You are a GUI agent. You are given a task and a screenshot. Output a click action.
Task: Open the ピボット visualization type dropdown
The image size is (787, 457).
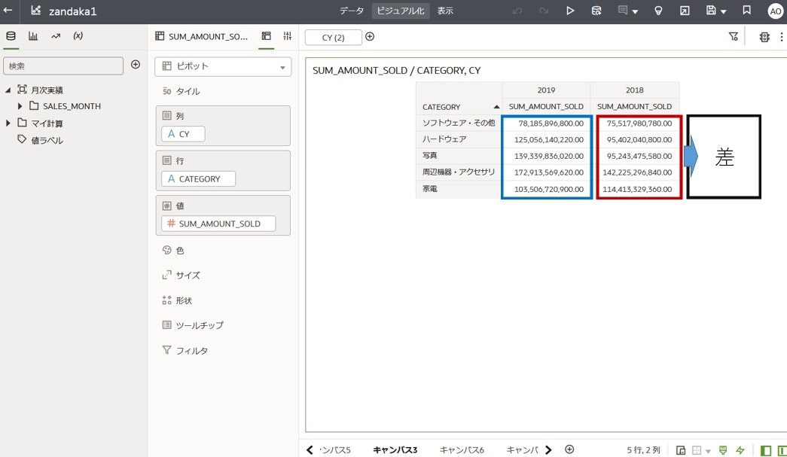click(223, 66)
